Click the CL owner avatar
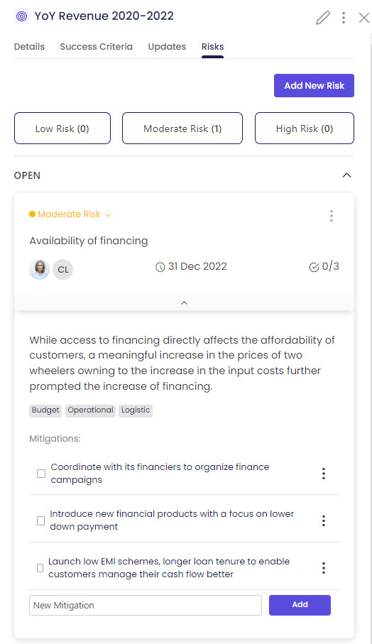 [x=62, y=269]
